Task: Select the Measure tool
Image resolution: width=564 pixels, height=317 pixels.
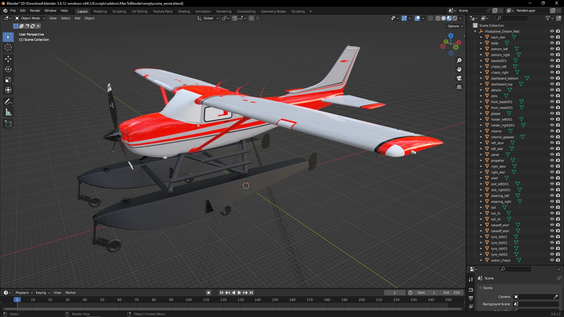Action: [8, 112]
